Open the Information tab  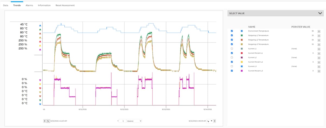point(44,5)
